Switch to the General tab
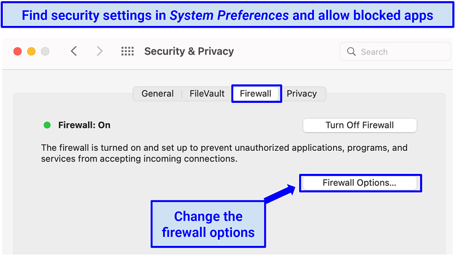The image size is (455, 256). pyautogui.click(x=158, y=93)
